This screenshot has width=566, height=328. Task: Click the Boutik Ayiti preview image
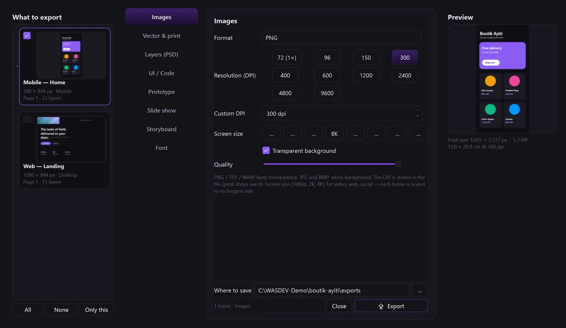[503, 79]
